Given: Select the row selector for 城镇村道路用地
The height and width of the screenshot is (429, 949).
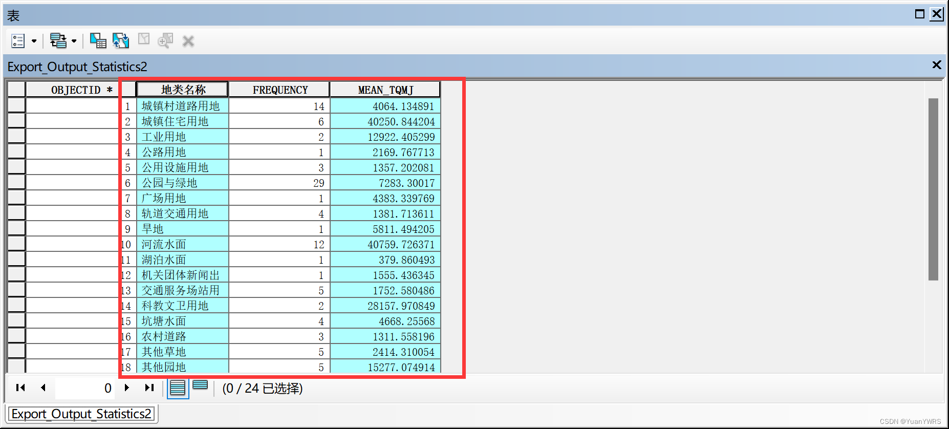Looking at the screenshot, I should point(16,106).
